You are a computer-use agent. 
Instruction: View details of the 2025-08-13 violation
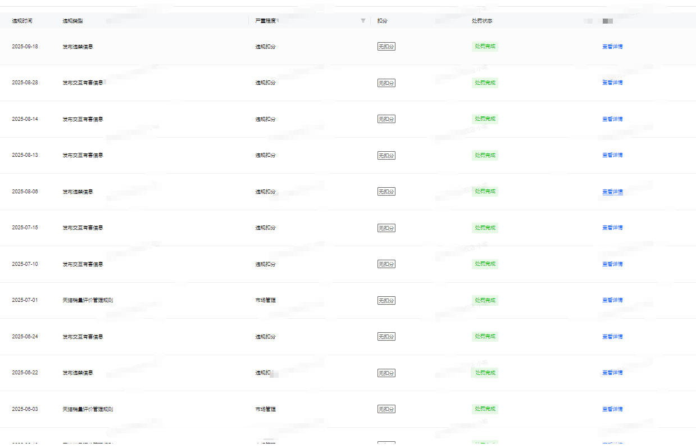coord(612,155)
